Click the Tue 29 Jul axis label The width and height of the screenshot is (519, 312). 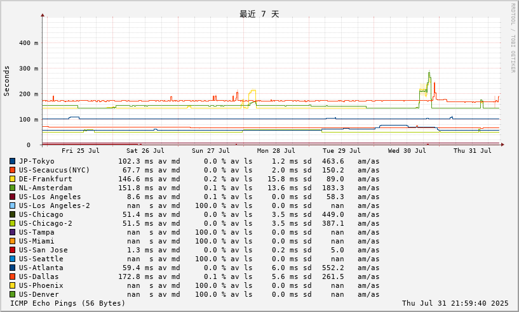tap(342, 151)
